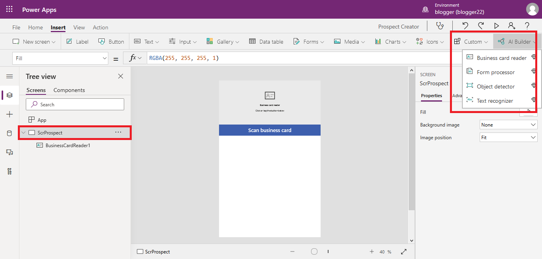
Task: Open the View ribbon tab
Action: pyautogui.click(x=79, y=27)
